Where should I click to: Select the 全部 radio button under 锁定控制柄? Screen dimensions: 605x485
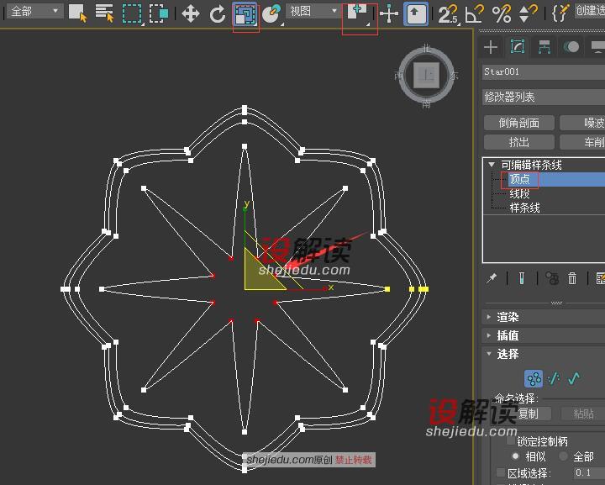point(563,456)
